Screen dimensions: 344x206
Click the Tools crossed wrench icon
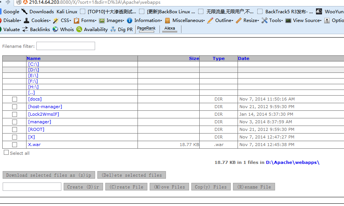coord(264,20)
